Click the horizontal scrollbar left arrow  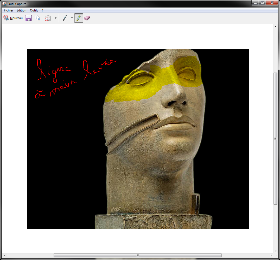4,255
